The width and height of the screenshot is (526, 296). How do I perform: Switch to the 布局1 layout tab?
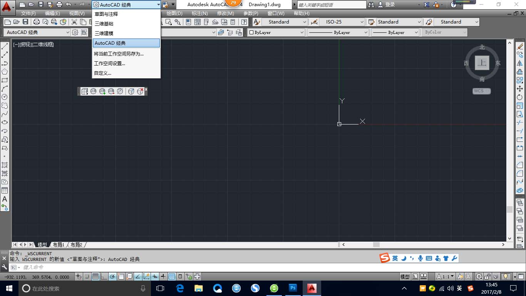click(59, 245)
